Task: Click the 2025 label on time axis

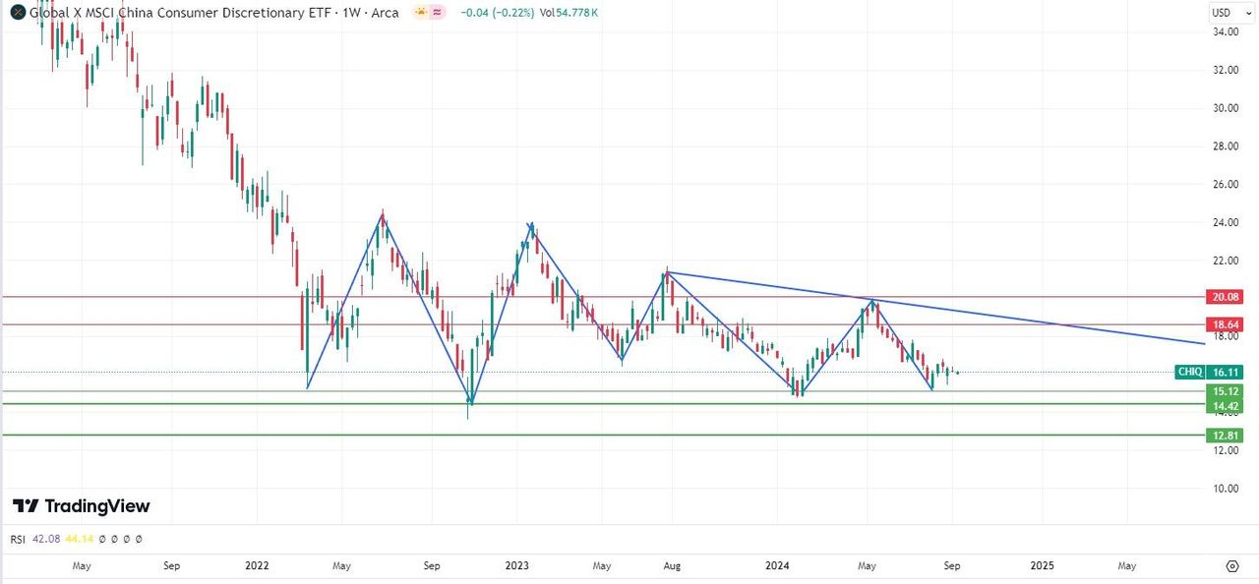Action: [1043, 566]
